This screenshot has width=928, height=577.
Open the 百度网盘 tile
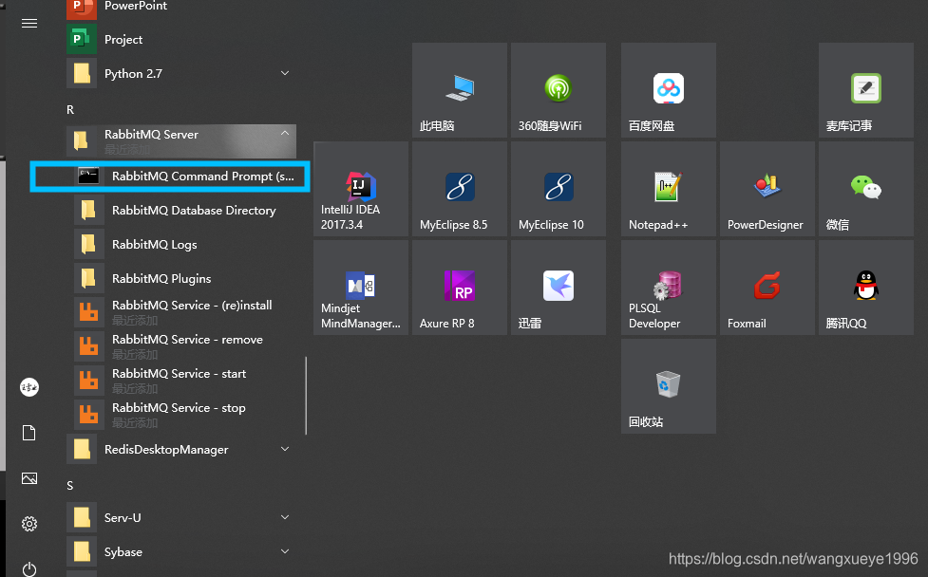click(668, 90)
